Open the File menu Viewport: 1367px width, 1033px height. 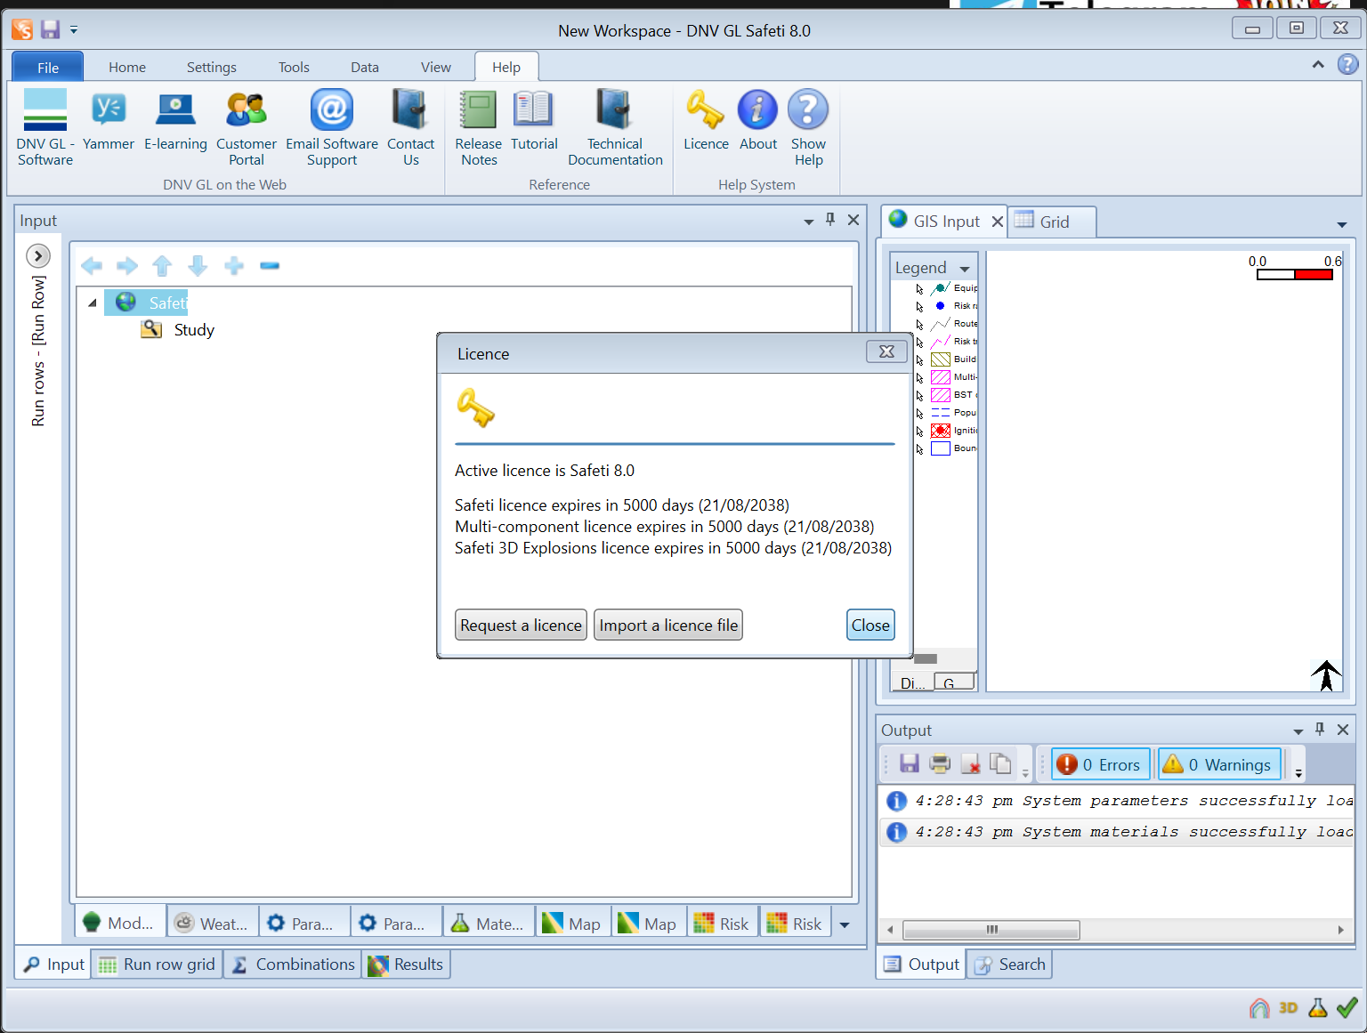point(48,67)
